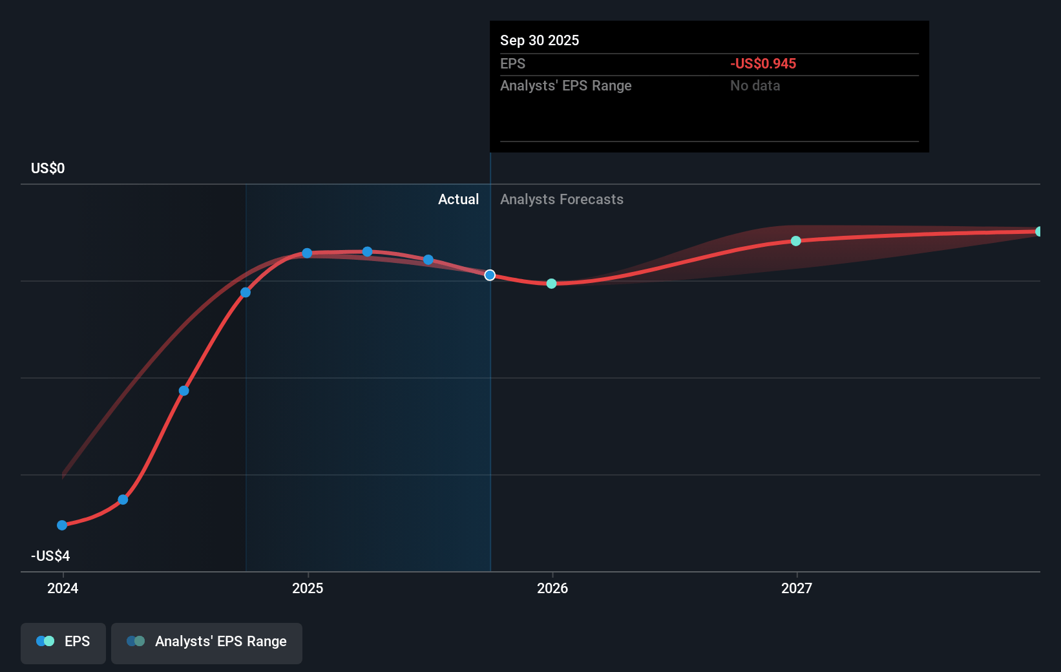Select the EPS data point above the 2025 tick
1061x672 pixels.
pos(307,253)
